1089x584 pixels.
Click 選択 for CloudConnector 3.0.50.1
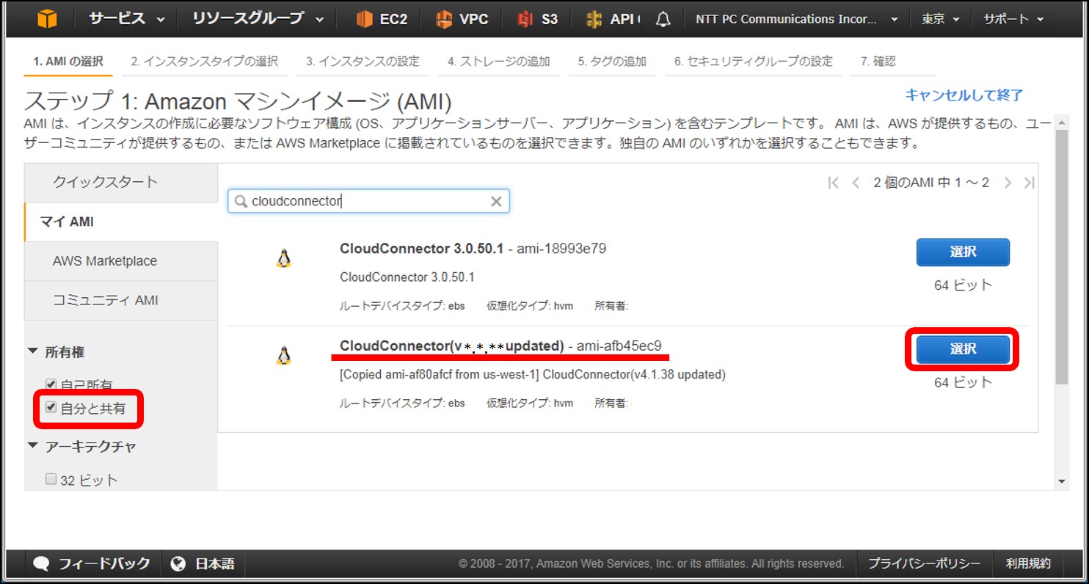[x=963, y=252]
